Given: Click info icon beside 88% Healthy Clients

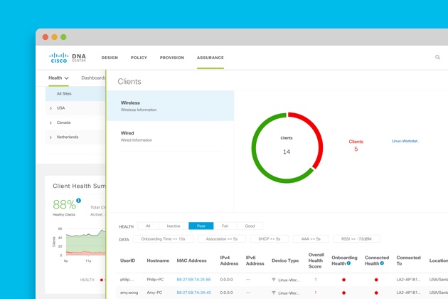Looking at the screenshot, I should (x=78, y=201).
